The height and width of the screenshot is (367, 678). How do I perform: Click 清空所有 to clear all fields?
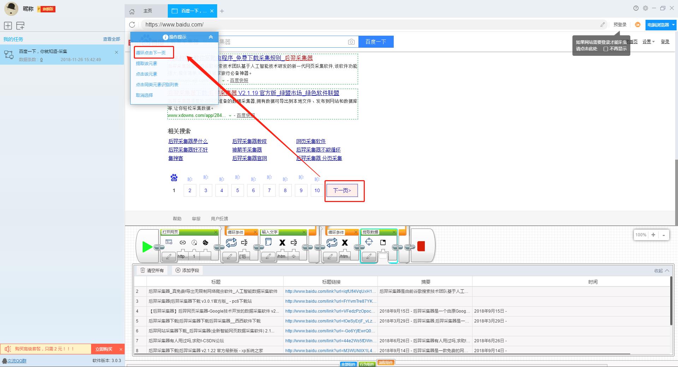pos(152,271)
